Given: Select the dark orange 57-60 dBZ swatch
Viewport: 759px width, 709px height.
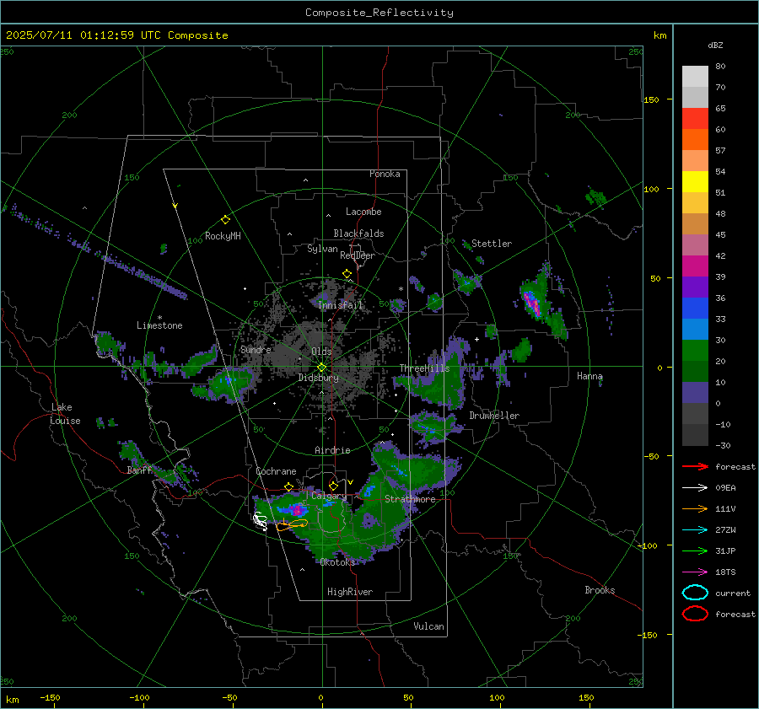Looking at the screenshot, I should 695,139.
